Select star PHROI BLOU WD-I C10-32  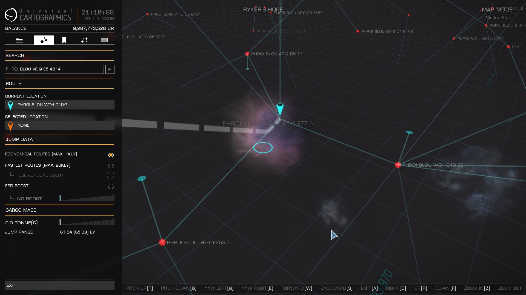(398, 165)
